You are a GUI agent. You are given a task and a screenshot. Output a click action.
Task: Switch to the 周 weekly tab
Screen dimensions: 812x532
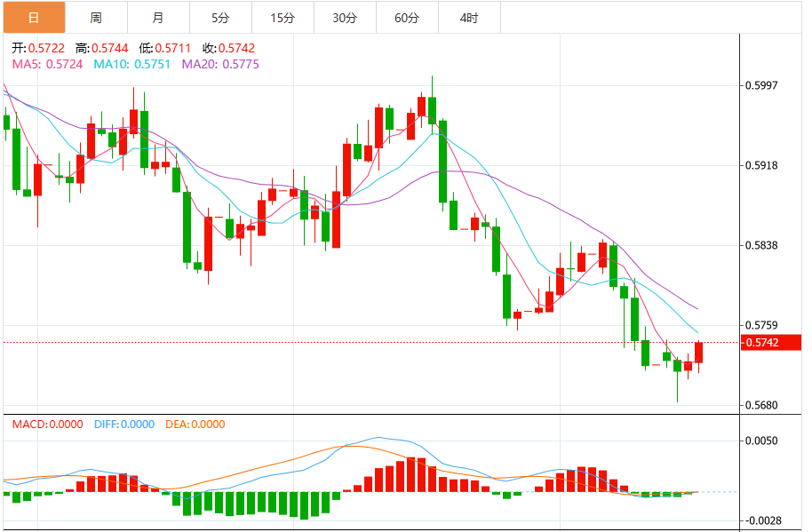(96, 18)
